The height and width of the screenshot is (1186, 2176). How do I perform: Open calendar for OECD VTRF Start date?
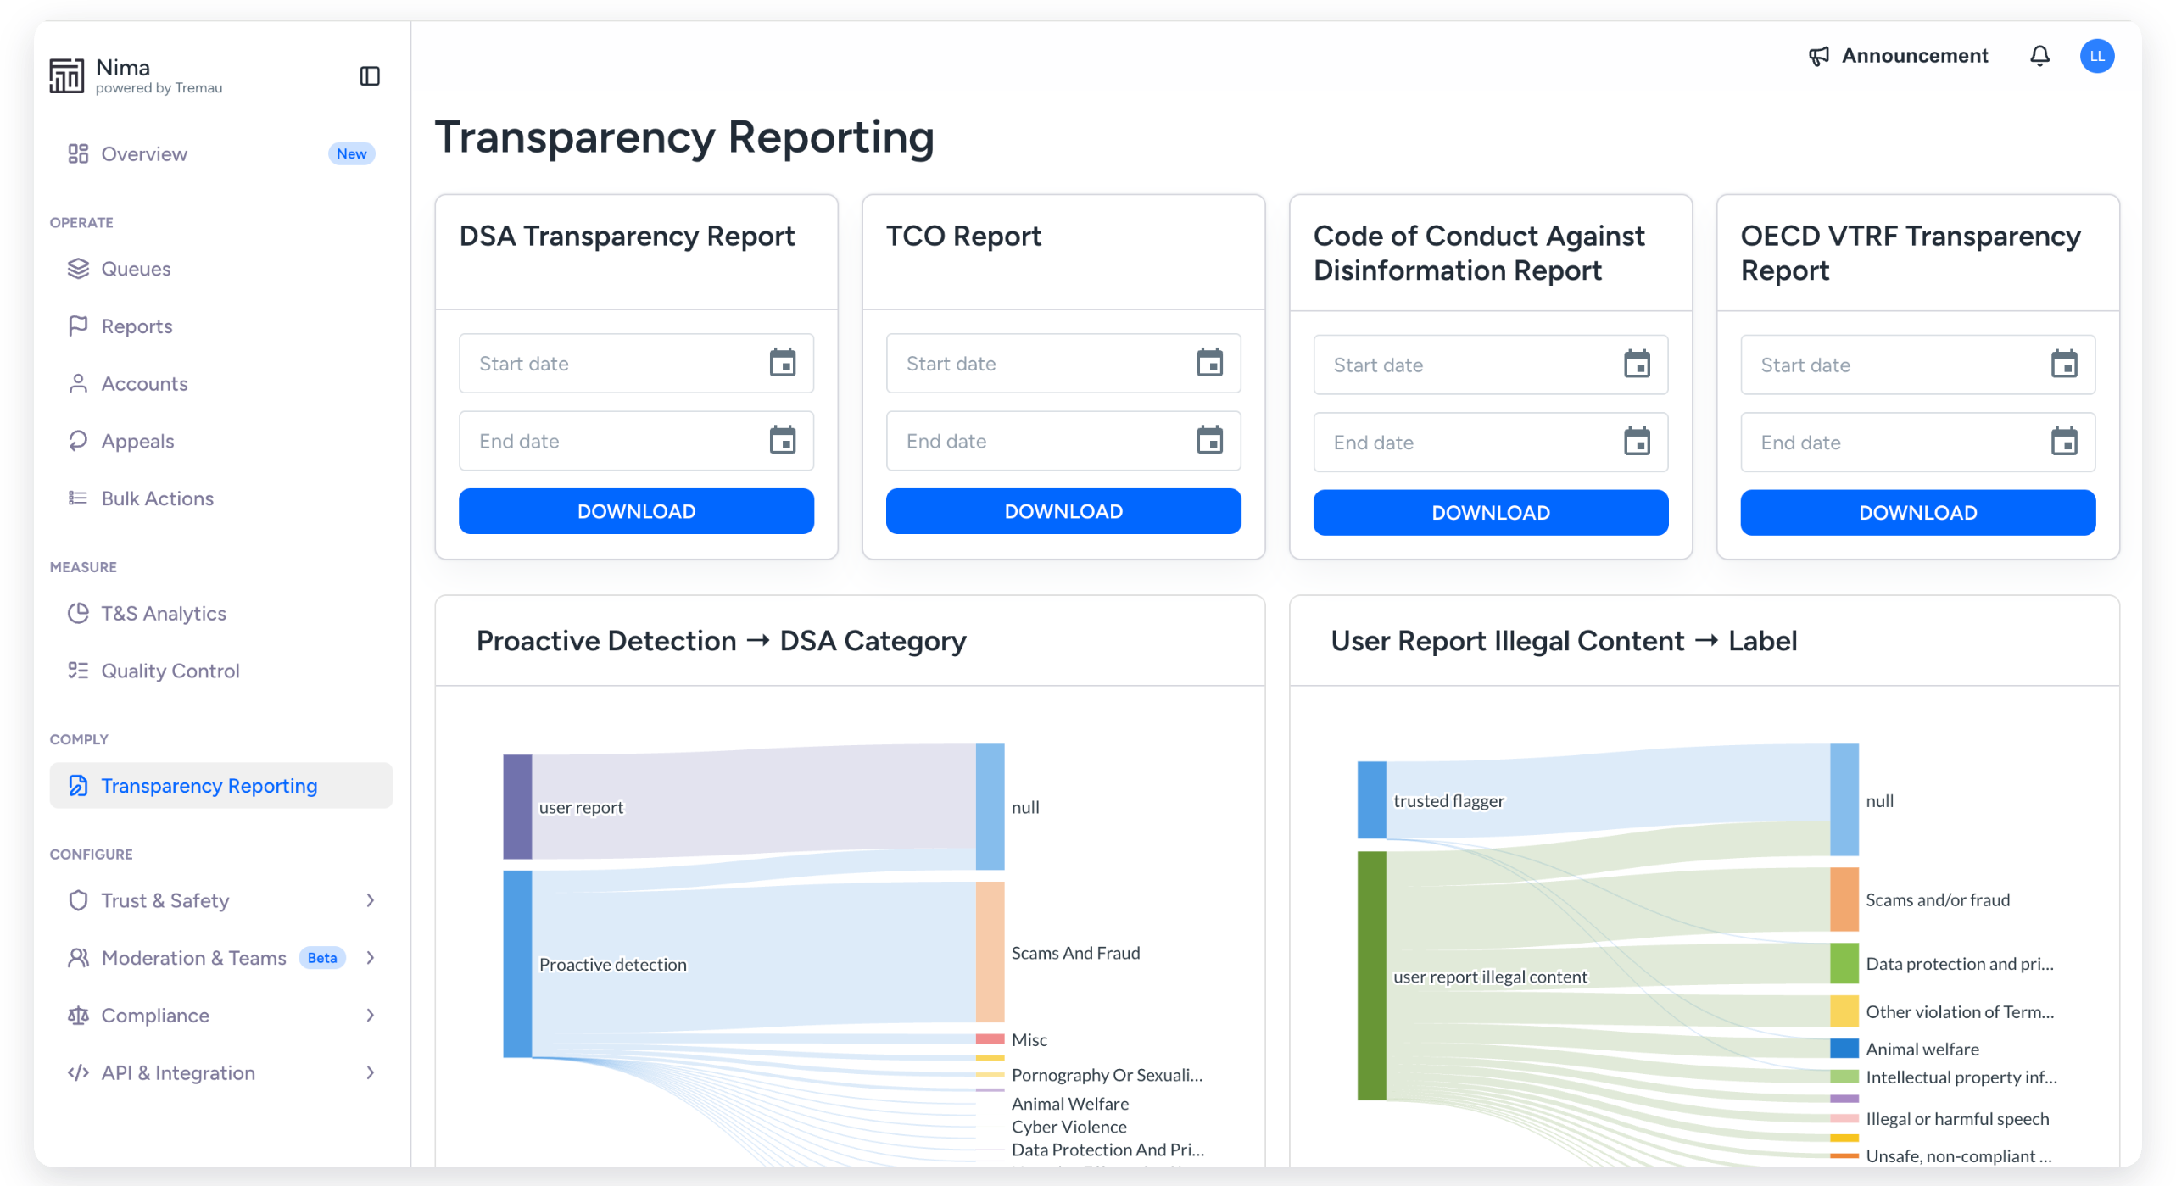pyautogui.click(x=2064, y=365)
